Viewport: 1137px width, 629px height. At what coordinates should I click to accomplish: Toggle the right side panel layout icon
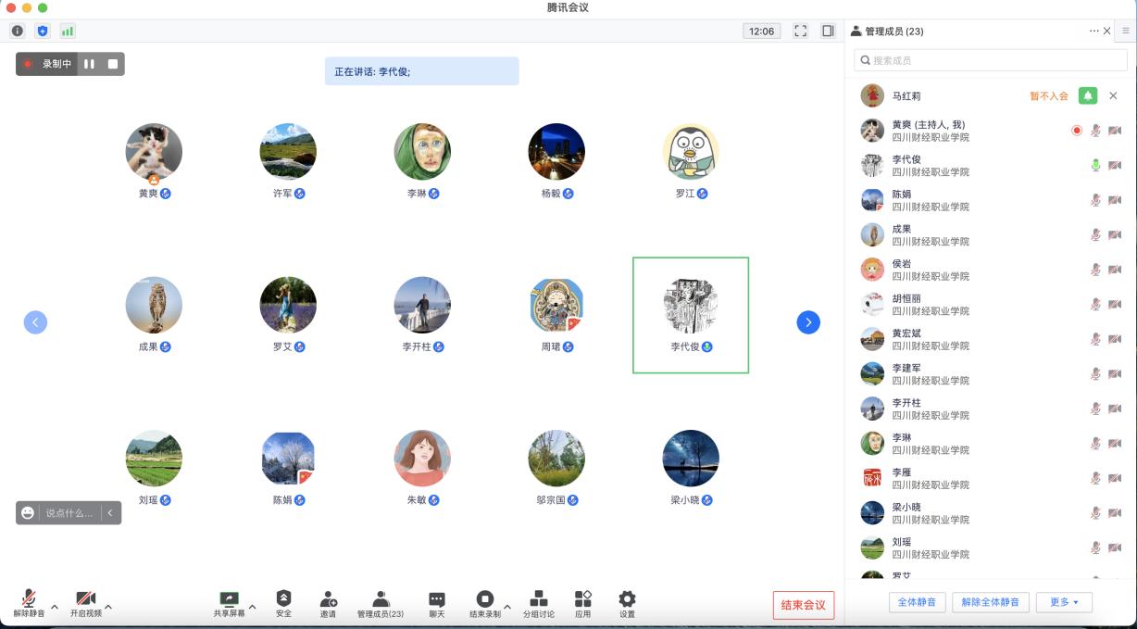click(828, 31)
